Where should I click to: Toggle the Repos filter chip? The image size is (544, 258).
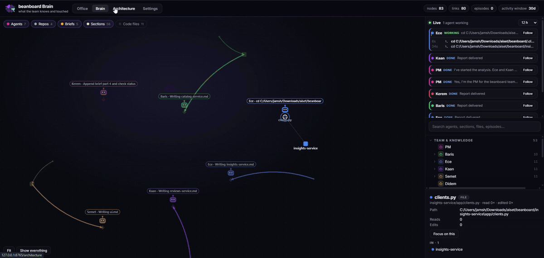[x=43, y=24]
